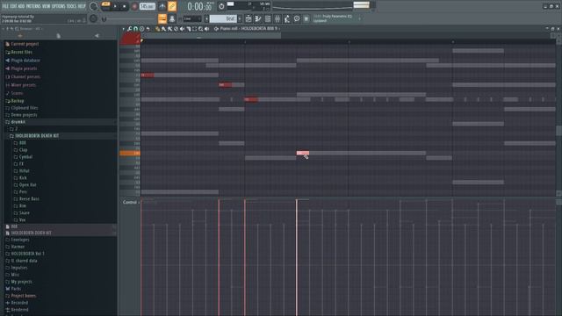The height and width of the screenshot is (316, 562).
Task: Click the stamp icon beside orange view button
Action: click(x=172, y=18)
